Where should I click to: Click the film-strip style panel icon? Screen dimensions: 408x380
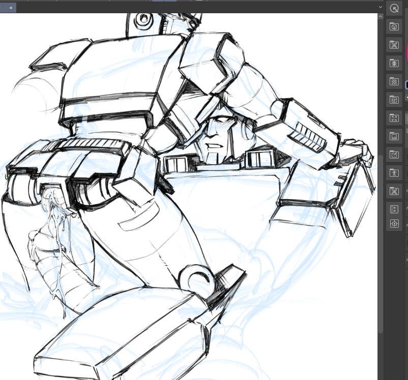[394, 209]
